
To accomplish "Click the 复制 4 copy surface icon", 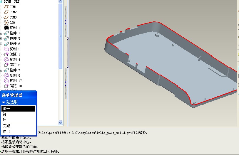I will pos(6,60).
